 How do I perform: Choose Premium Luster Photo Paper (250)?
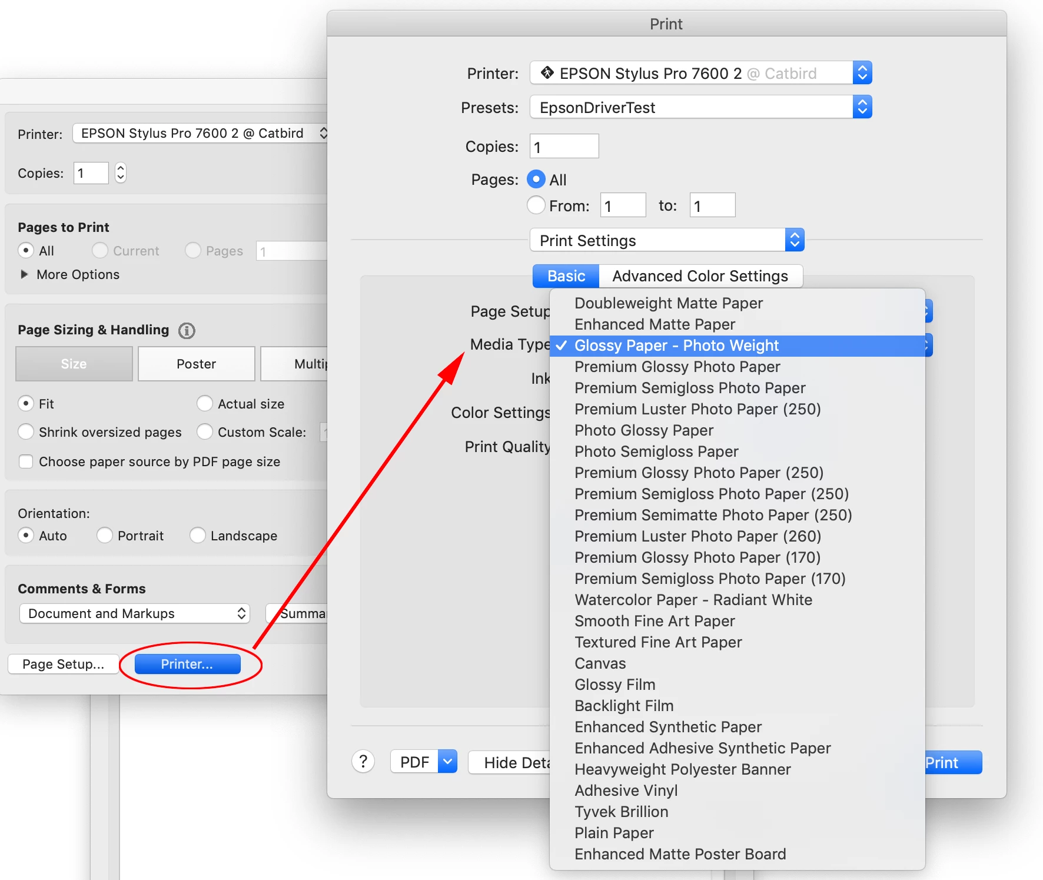pyautogui.click(x=737, y=409)
